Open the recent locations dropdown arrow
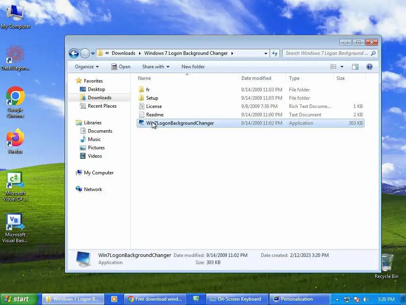 coord(93,54)
